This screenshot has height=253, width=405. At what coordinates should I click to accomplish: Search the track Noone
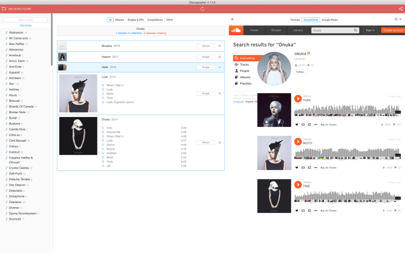(103, 149)
